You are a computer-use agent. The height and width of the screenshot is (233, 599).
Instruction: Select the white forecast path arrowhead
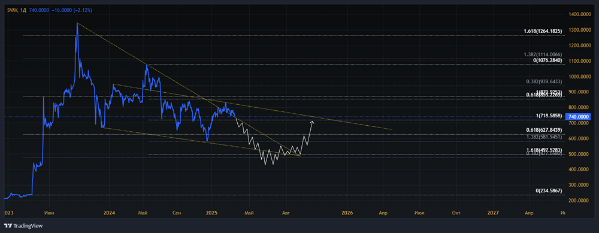[312, 122]
